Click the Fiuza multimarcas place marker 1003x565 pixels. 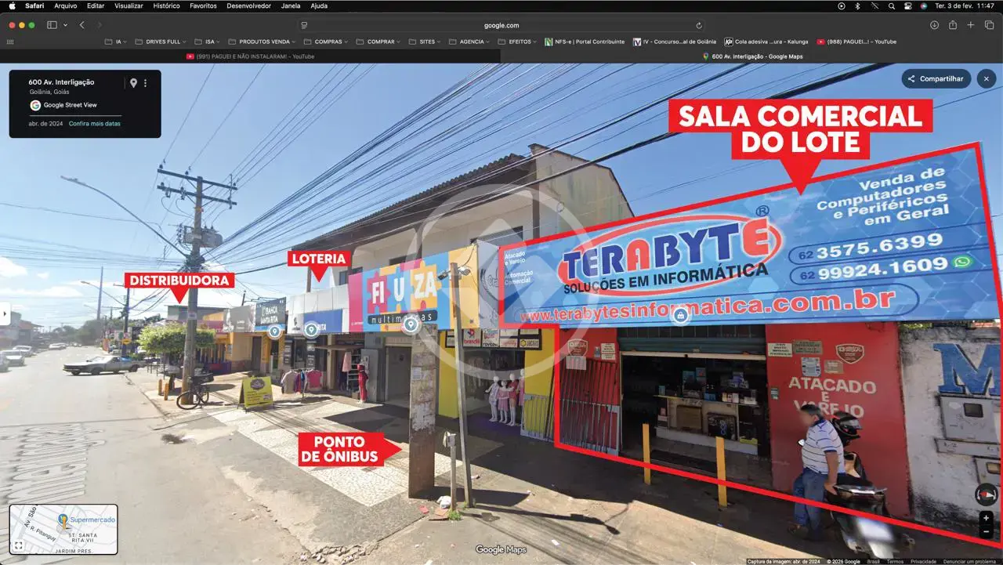coord(410,324)
